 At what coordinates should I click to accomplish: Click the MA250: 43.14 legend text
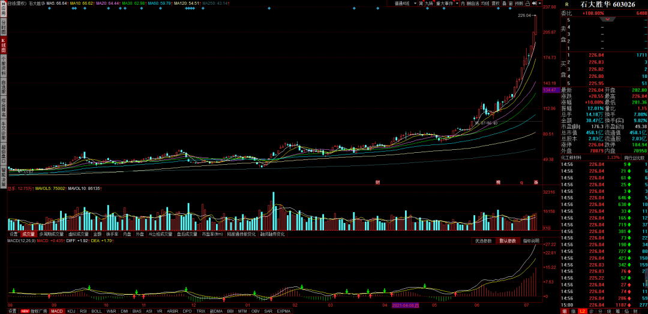coord(215,3)
